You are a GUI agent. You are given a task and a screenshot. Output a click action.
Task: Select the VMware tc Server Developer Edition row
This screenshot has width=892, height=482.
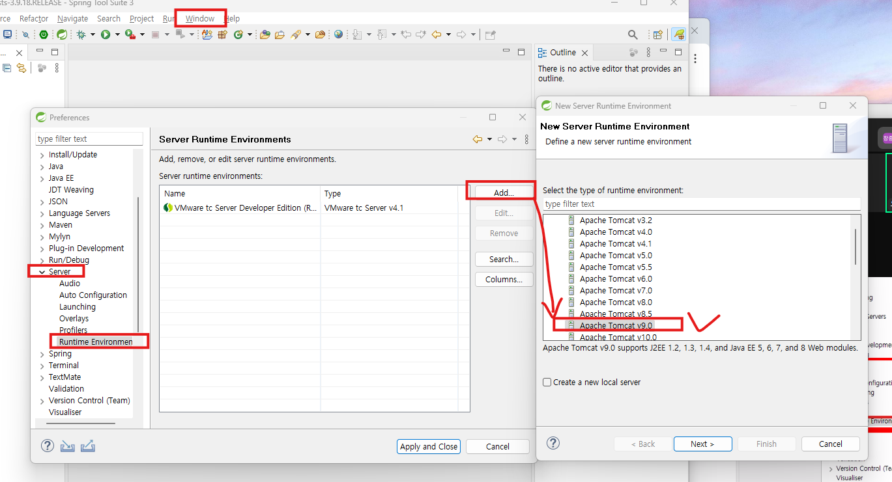click(x=314, y=208)
